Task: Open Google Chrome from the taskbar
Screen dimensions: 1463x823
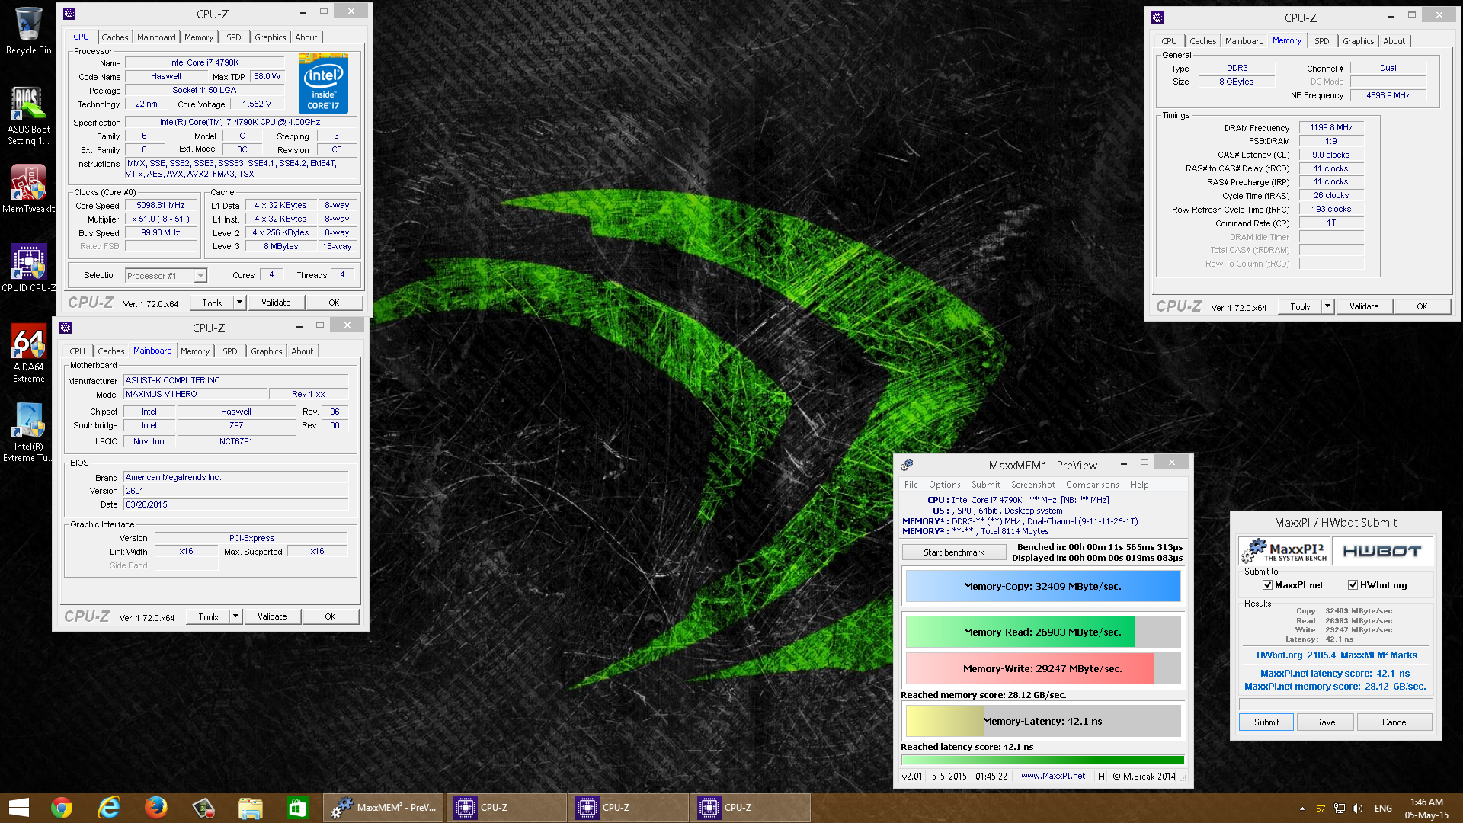Action: [62, 808]
